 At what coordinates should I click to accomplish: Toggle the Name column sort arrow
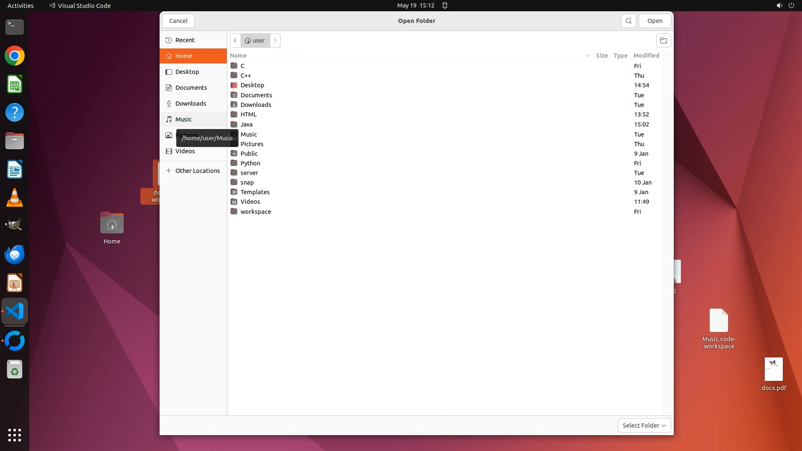pyautogui.click(x=587, y=56)
